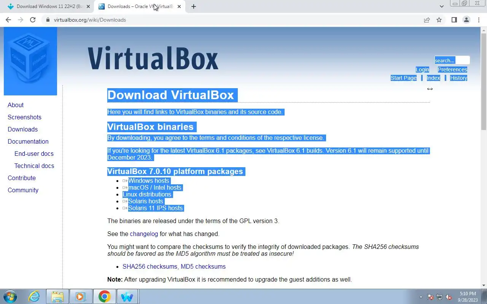Open the Action Center flag icon
Screen dimensions: 487x304
tap(430, 297)
